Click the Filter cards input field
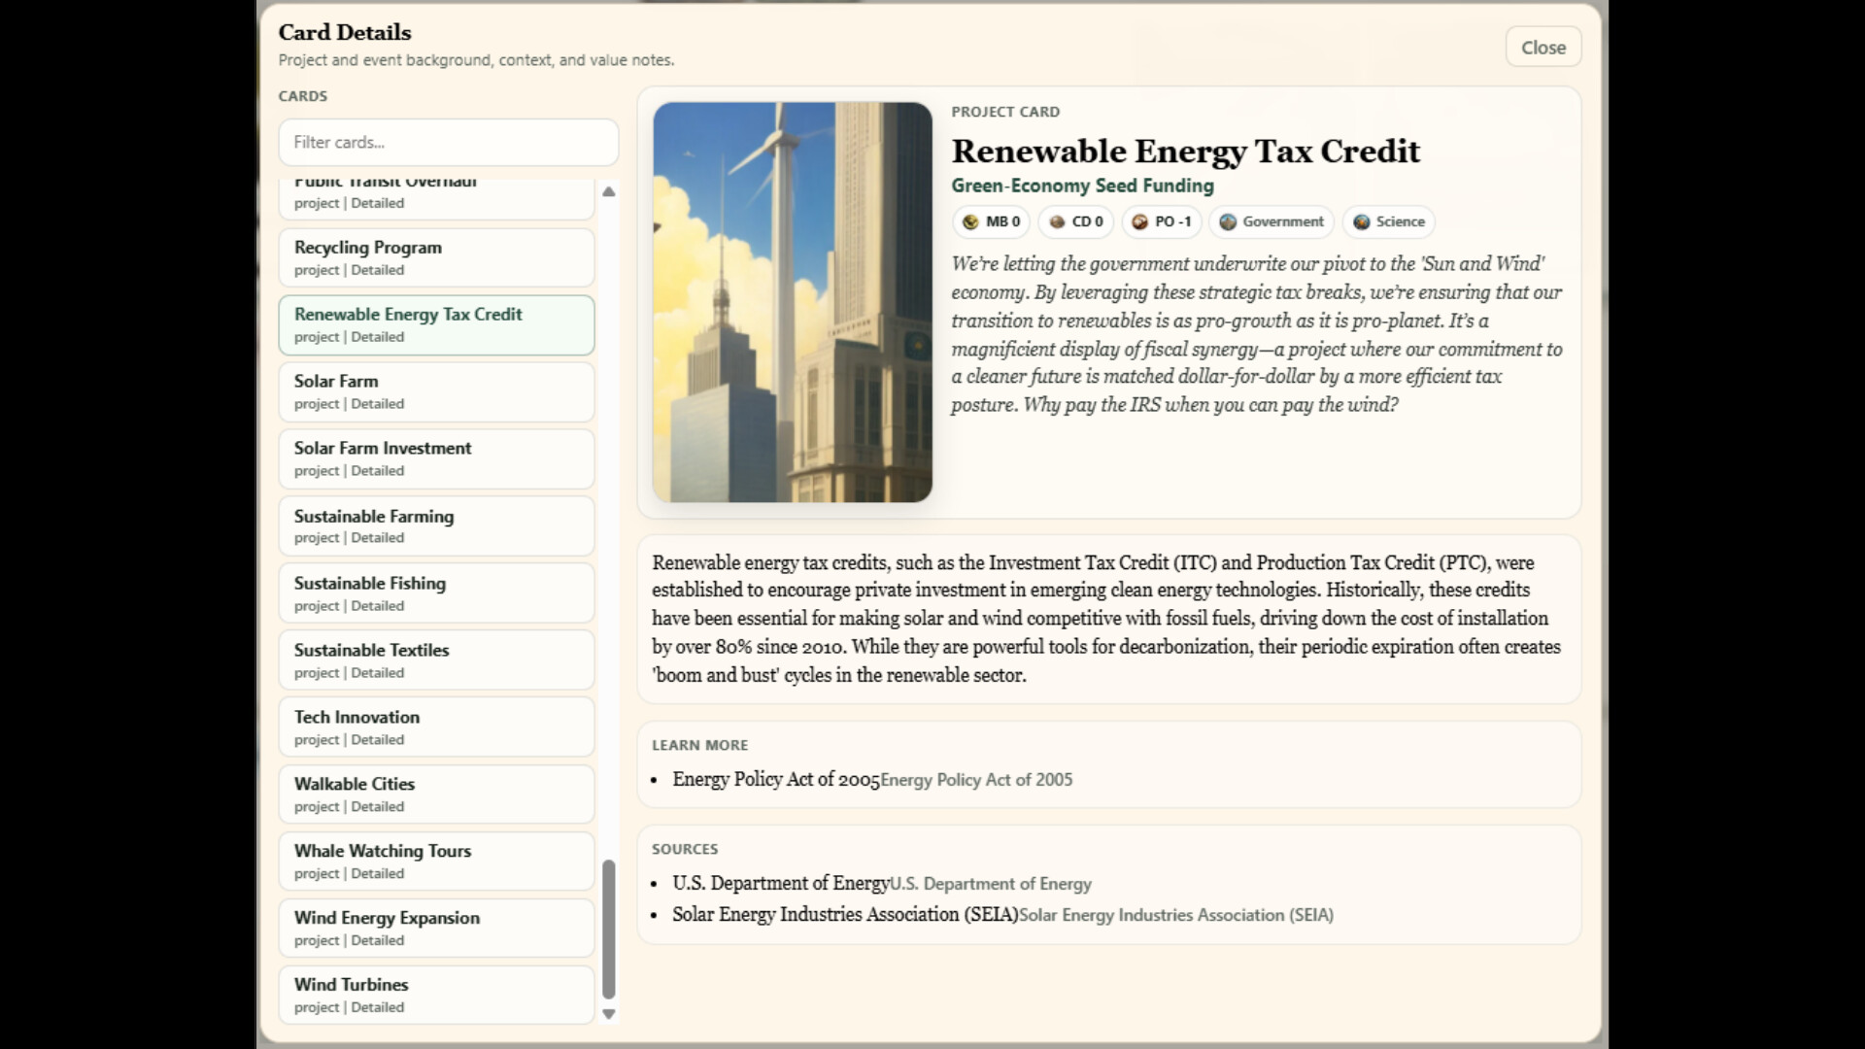Viewport: 1865px width, 1049px height. pos(448,143)
